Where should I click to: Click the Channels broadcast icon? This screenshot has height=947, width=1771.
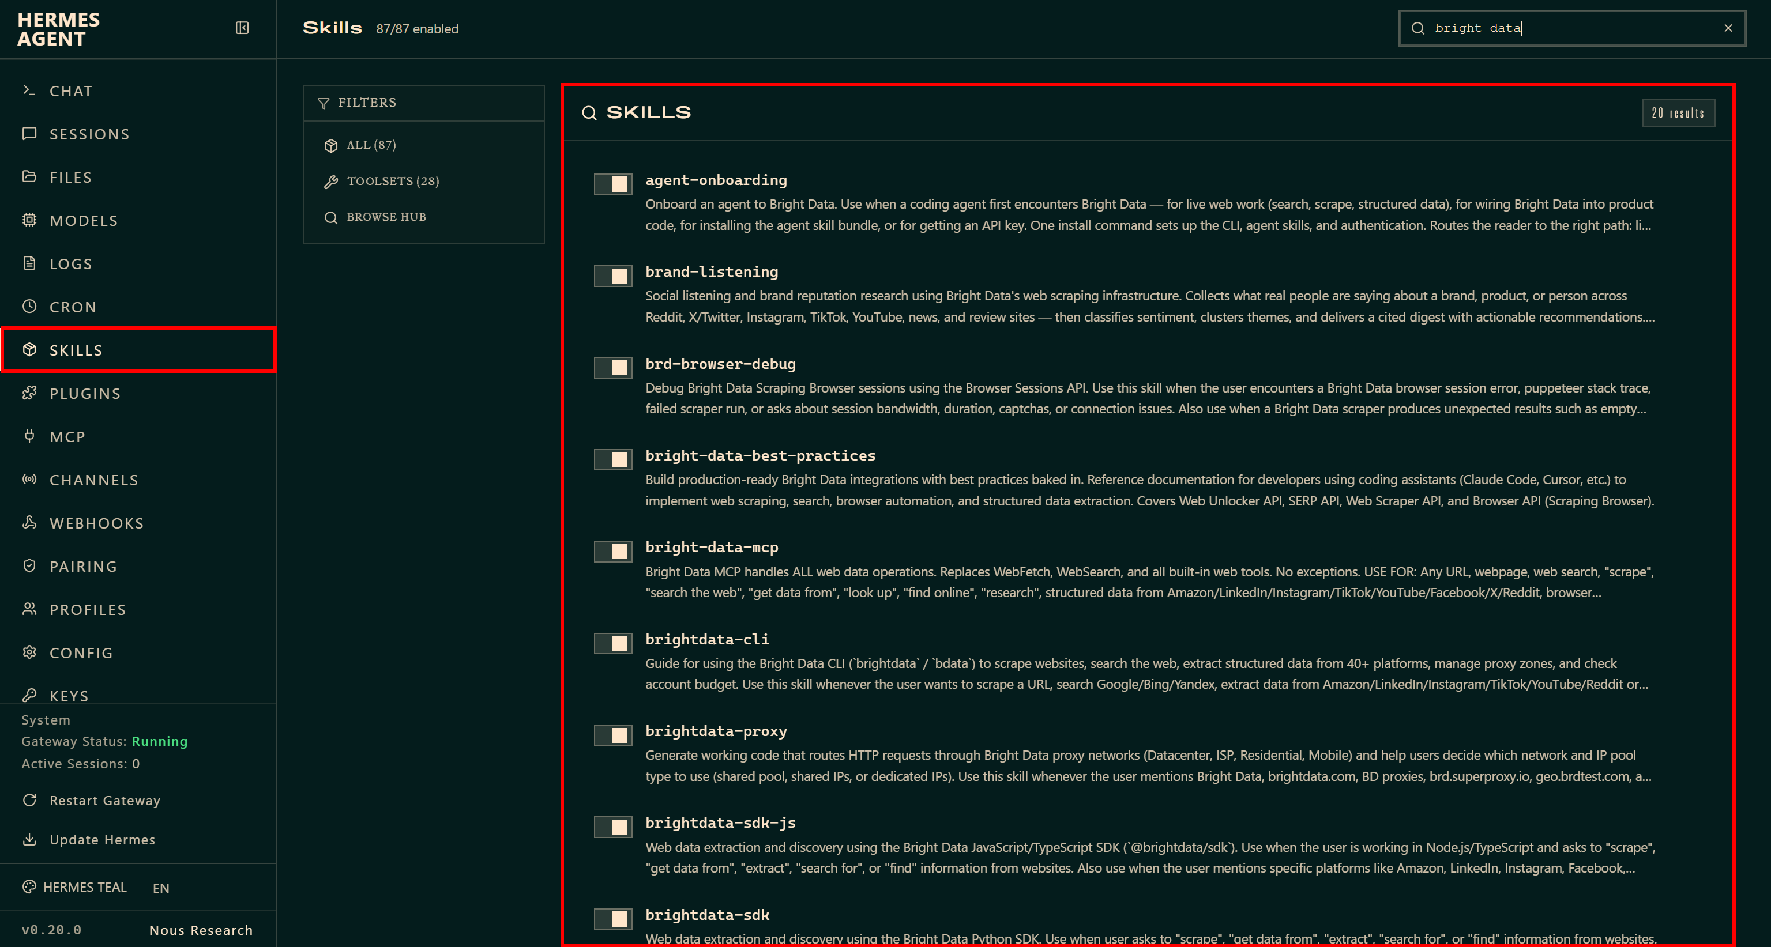click(29, 480)
